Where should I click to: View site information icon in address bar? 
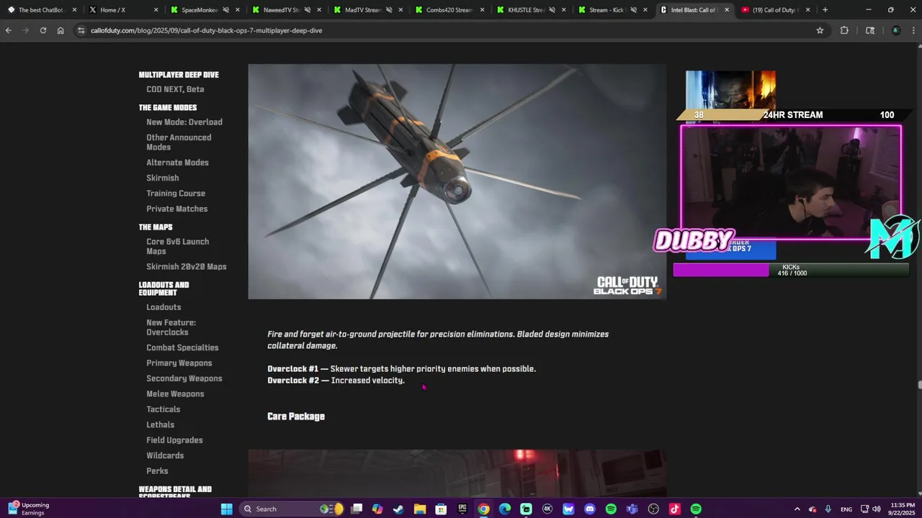pyautogui.click(x=81, y=30)
